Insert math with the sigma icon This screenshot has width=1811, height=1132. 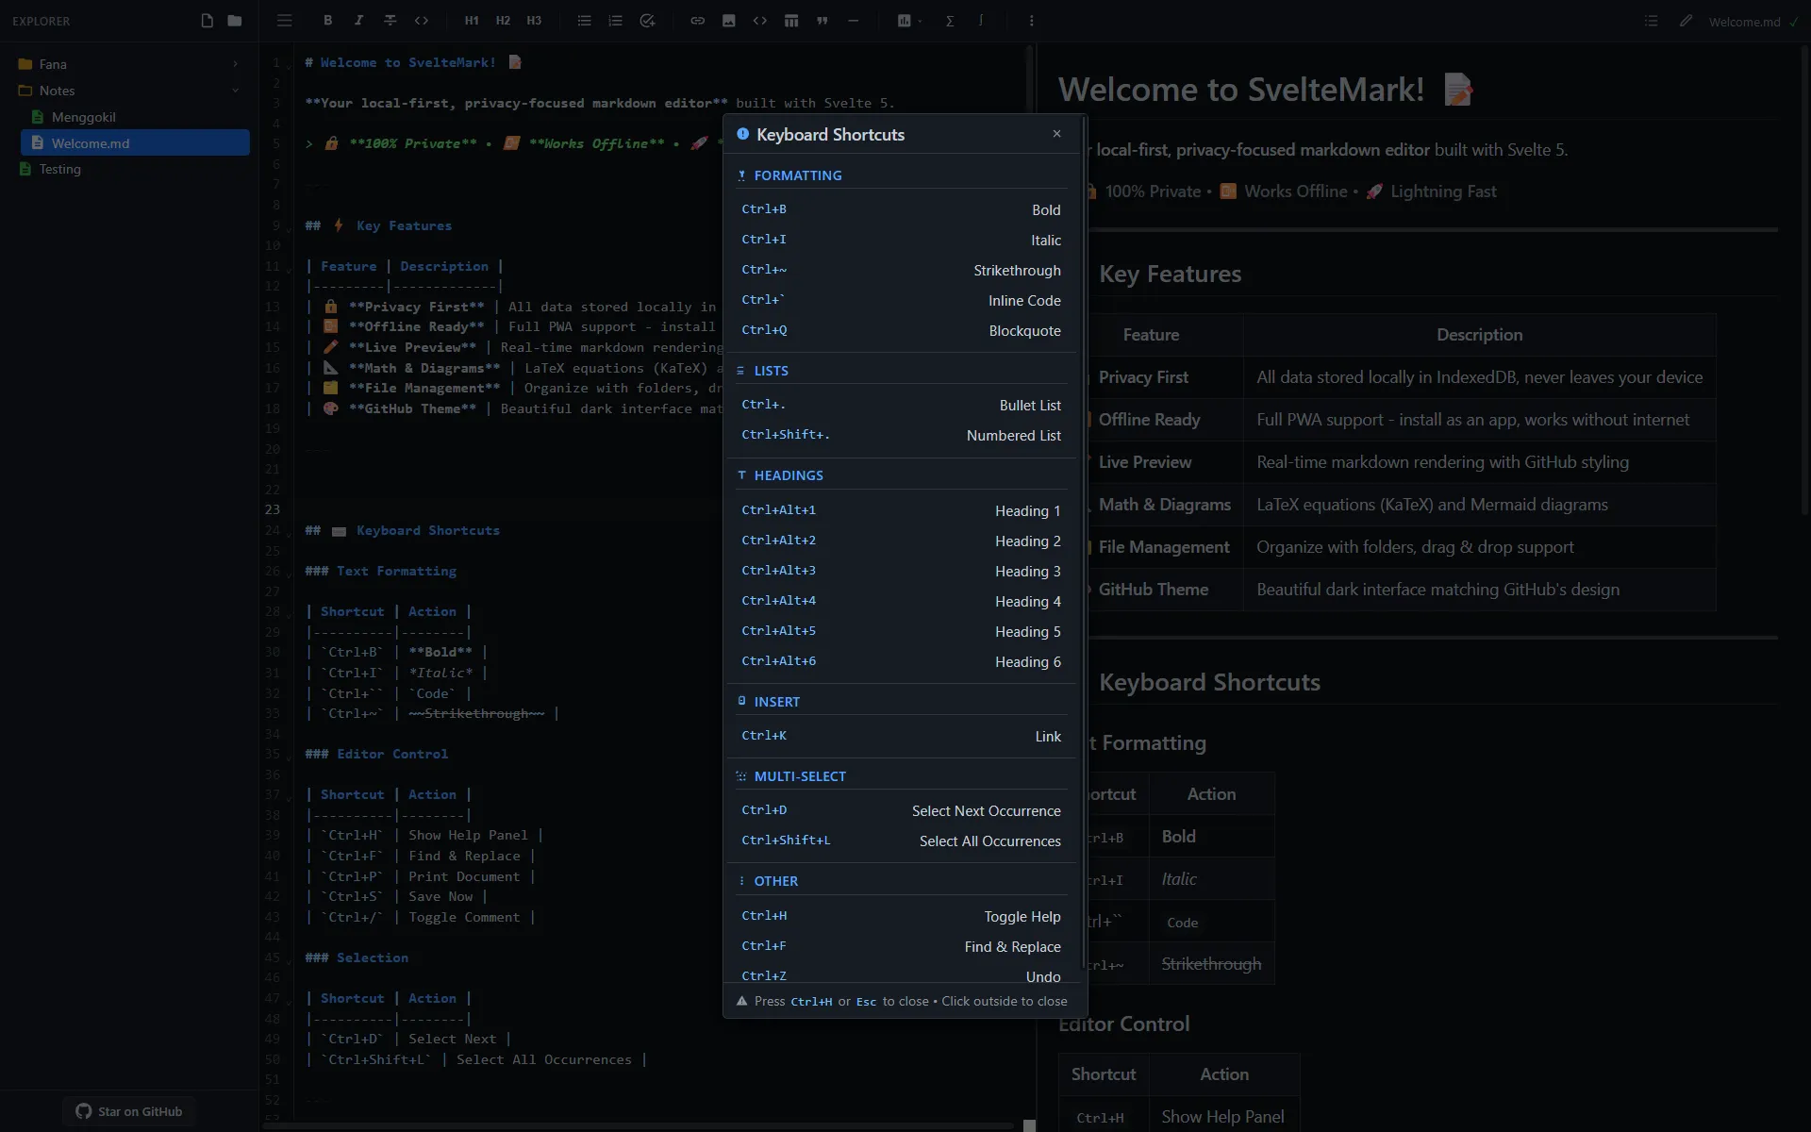pyautogui.click(x=950, y=21)
